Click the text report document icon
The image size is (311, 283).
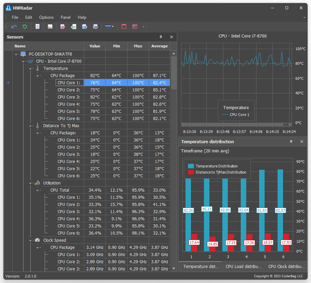point(38,27)
